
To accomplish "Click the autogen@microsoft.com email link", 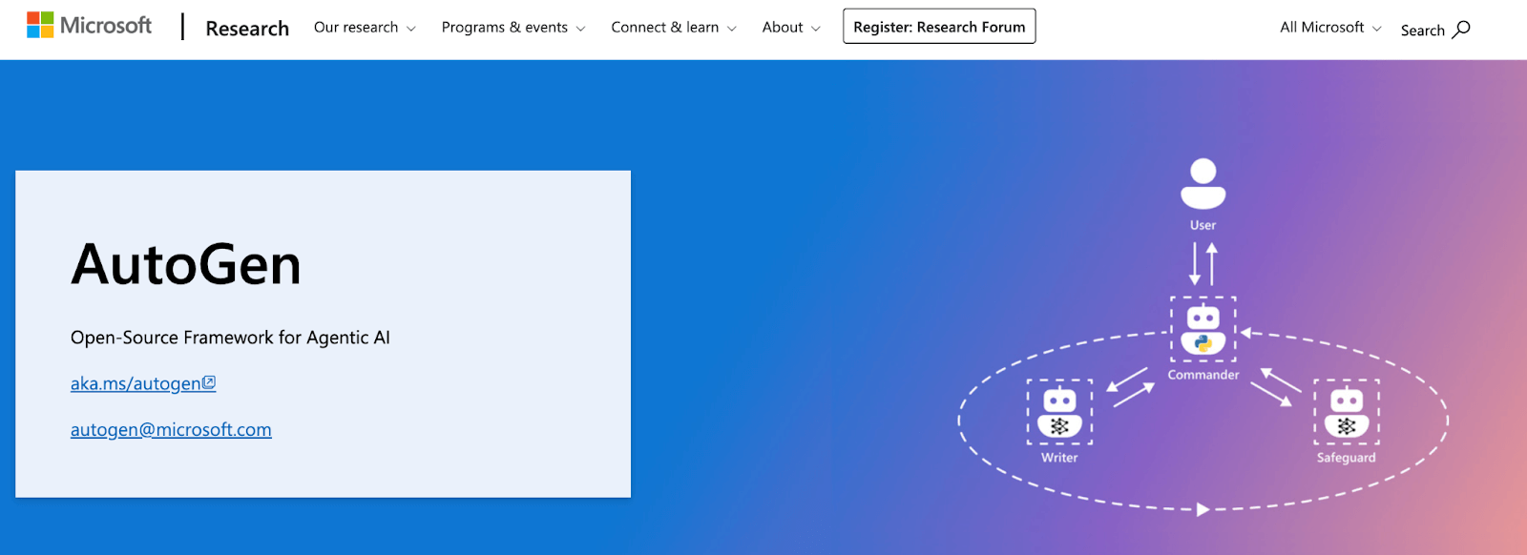I will click(171, 430).
